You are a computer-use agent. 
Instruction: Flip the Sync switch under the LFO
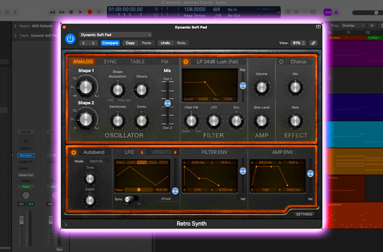(131, 200)
